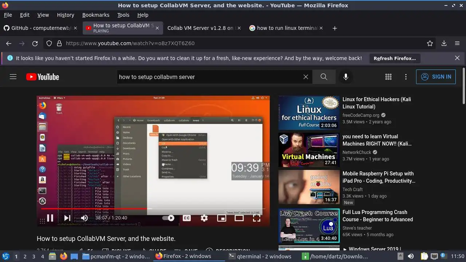This screenshot has height=262, width=466.
Task: Open video player settings gear
Action: (204, 218)
